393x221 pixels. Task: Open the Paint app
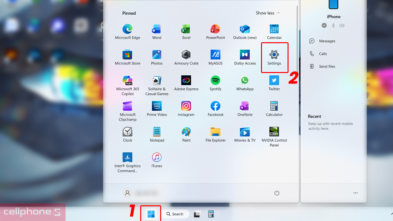[186, 135]
